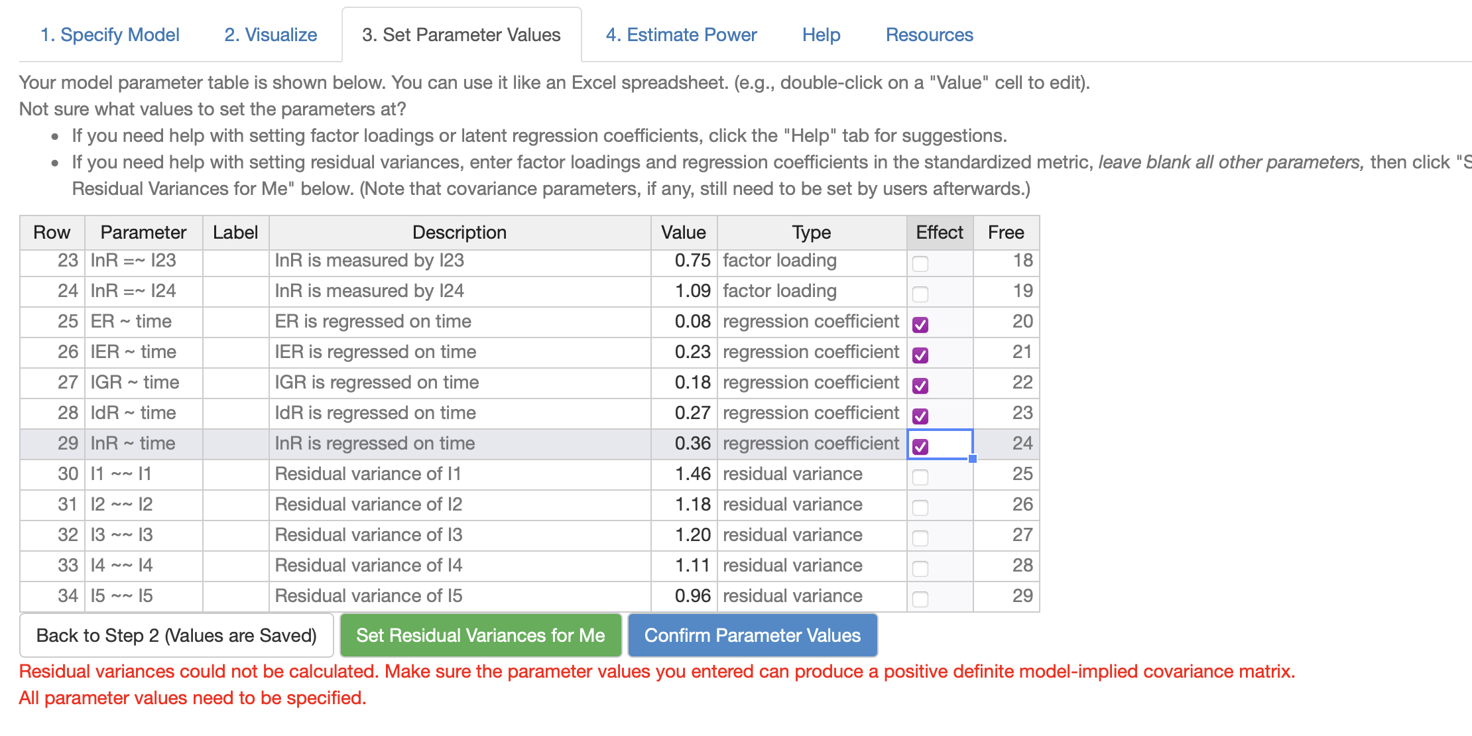Untick the Effect checkbox for InR ~ time
The image size is (1472, 736).
(x=920, y=446)
